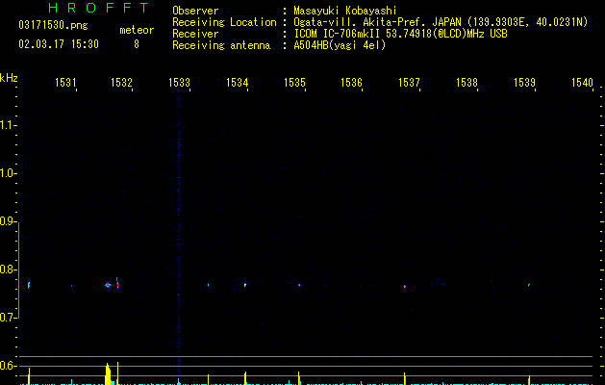Click the timestamp 02.03.17 15:30
Viewport: 605px width, 385px height.
click(x=59, y=44)
